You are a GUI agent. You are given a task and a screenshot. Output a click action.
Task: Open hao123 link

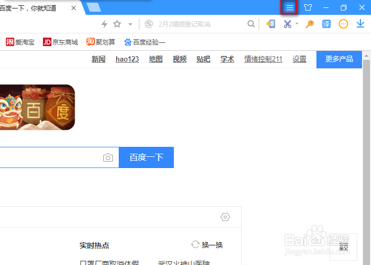pyautogui.click(x=127, y=59)
